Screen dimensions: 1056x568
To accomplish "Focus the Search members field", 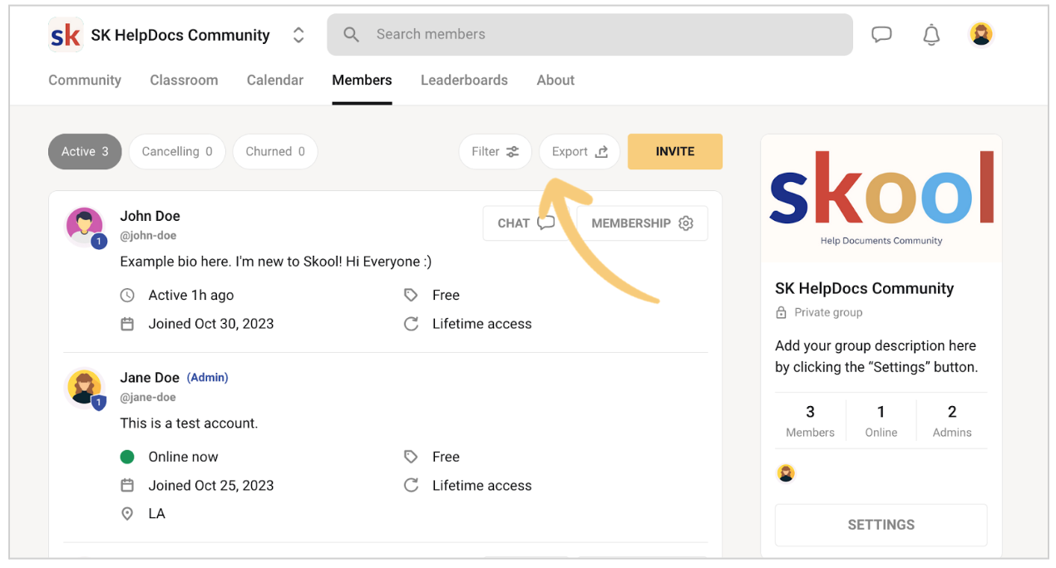I will [x=590, y=35].
